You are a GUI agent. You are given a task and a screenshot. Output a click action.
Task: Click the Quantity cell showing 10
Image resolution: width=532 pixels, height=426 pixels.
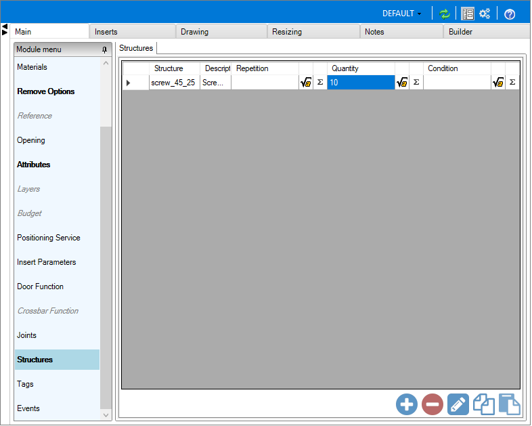[x=361, y=83]
